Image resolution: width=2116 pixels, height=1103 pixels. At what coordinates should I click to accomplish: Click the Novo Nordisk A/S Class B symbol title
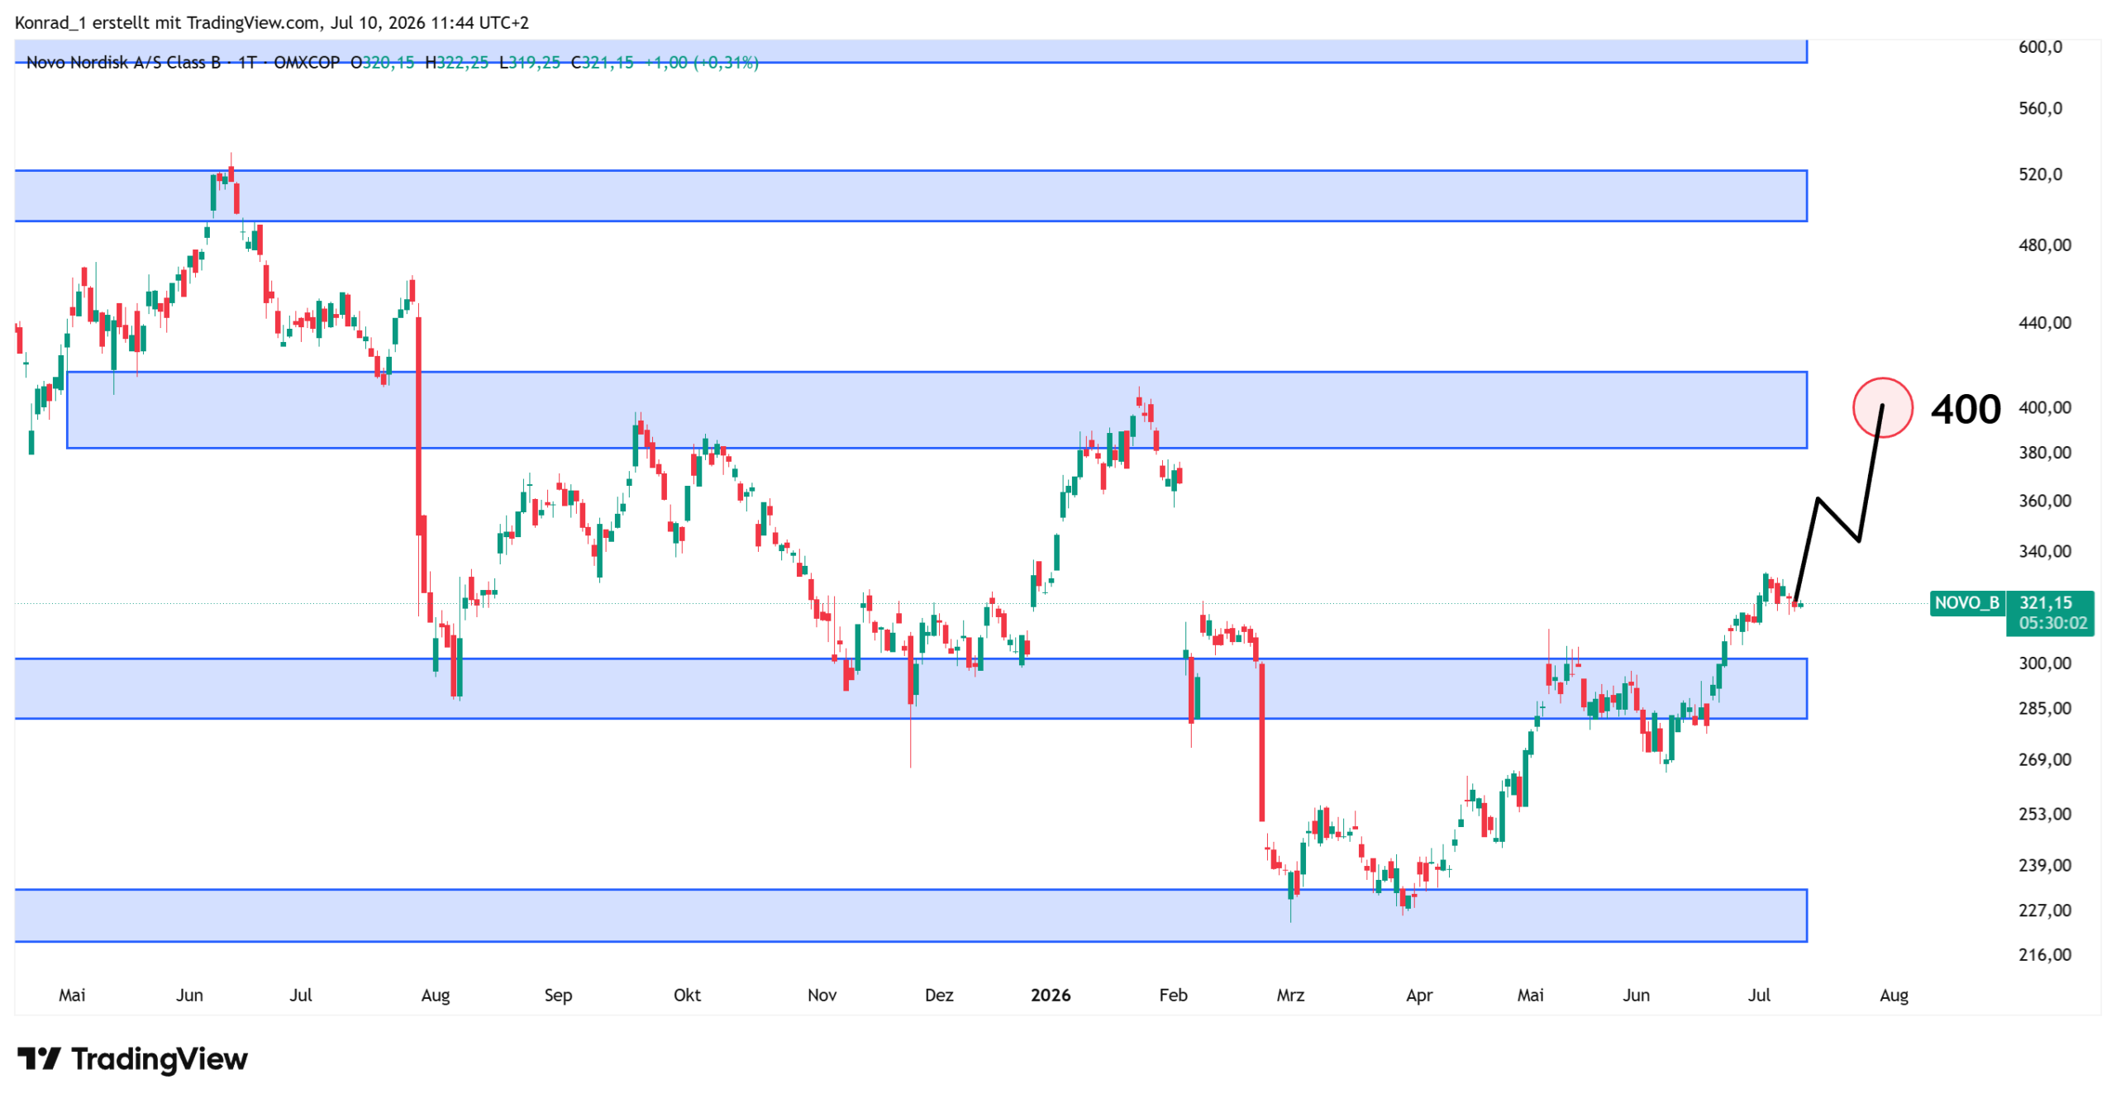123,63
